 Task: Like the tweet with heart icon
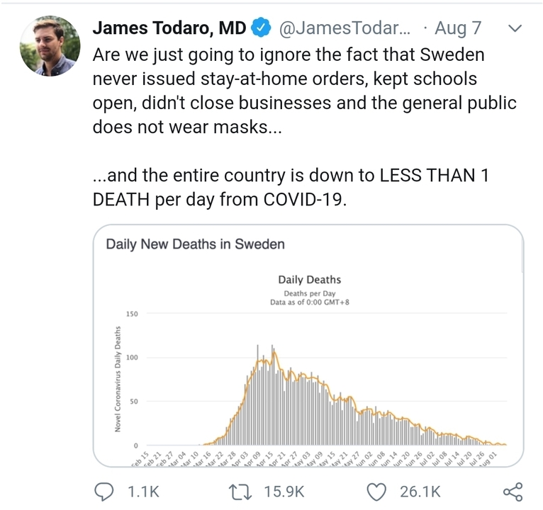[x=376, y=492]
